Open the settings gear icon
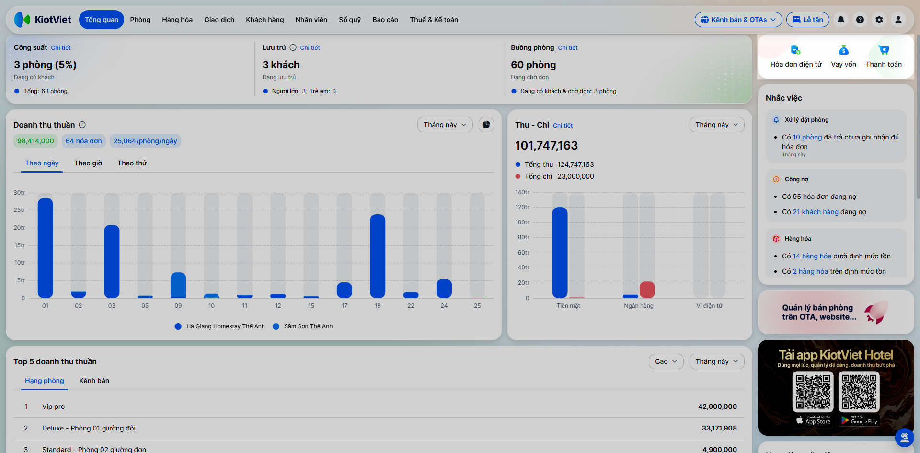 tap(879, 20)
